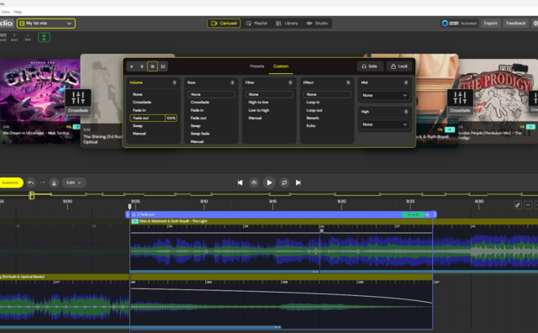Choose Reverb effect option
The image size is (538, 333).
[313, 118]
